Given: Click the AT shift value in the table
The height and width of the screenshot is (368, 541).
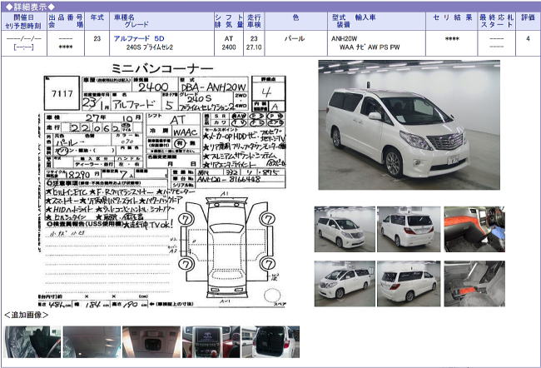Looking at the screenshot, I should (x=229, y=38).
